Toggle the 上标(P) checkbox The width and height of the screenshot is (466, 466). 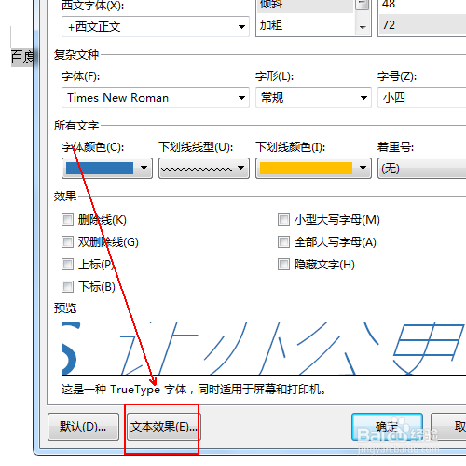[67, 265]
